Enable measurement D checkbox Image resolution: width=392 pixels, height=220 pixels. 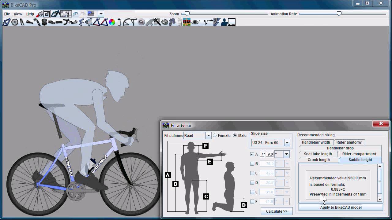point(252,182)
